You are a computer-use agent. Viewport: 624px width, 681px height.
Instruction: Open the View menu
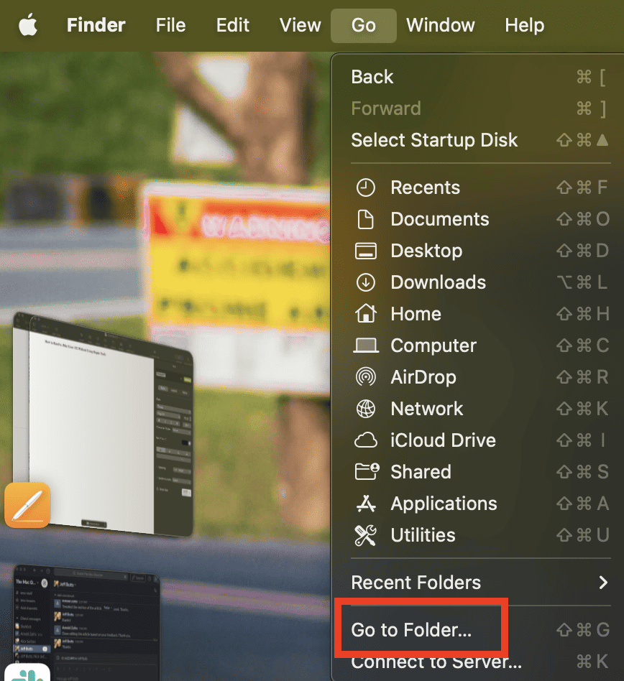point(300,26)
